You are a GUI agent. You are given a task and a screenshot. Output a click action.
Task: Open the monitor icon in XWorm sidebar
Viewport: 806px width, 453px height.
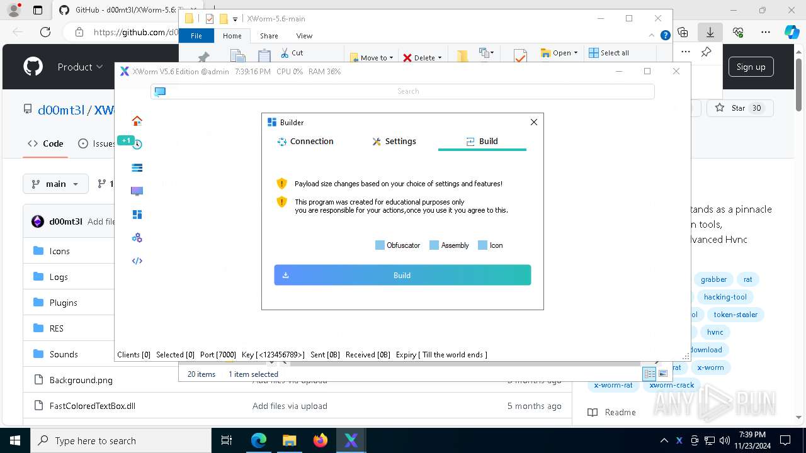[x=137, y=191]
